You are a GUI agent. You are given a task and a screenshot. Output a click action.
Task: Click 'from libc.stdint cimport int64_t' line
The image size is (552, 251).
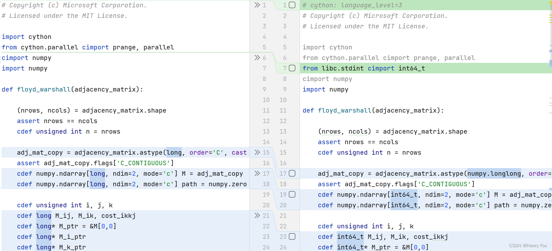(x=364, y=68)
